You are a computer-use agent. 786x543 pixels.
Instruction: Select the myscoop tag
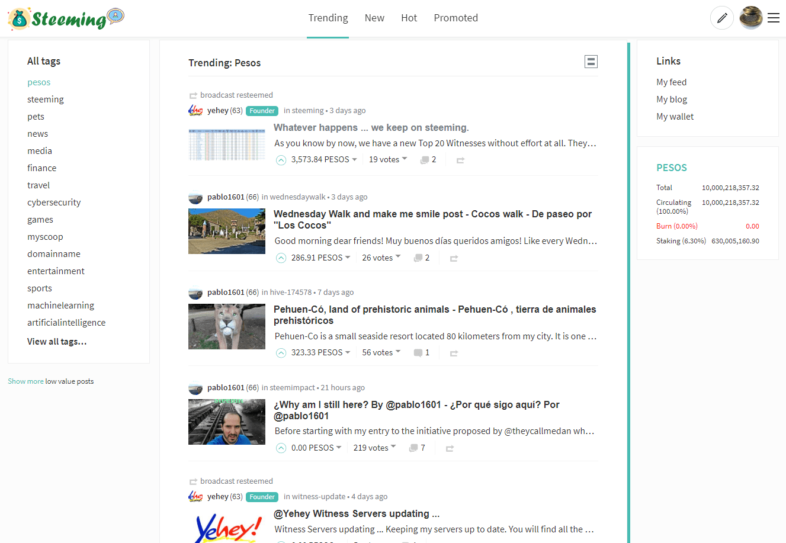pyautogui.click(x=45, y=237)
